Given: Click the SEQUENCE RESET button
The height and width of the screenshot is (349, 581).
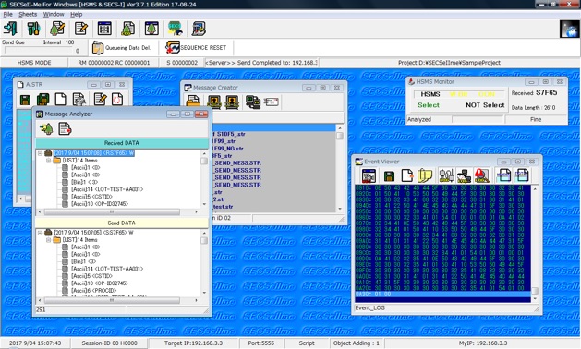Looking at the screenshot, I should (196, 48).
